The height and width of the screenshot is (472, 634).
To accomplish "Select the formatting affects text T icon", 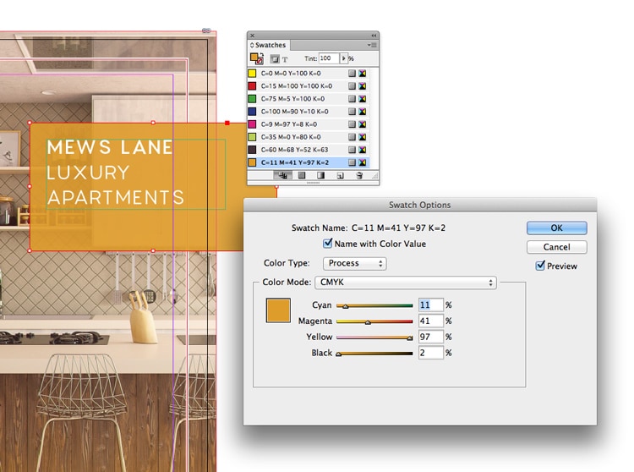I will (285, 59).
